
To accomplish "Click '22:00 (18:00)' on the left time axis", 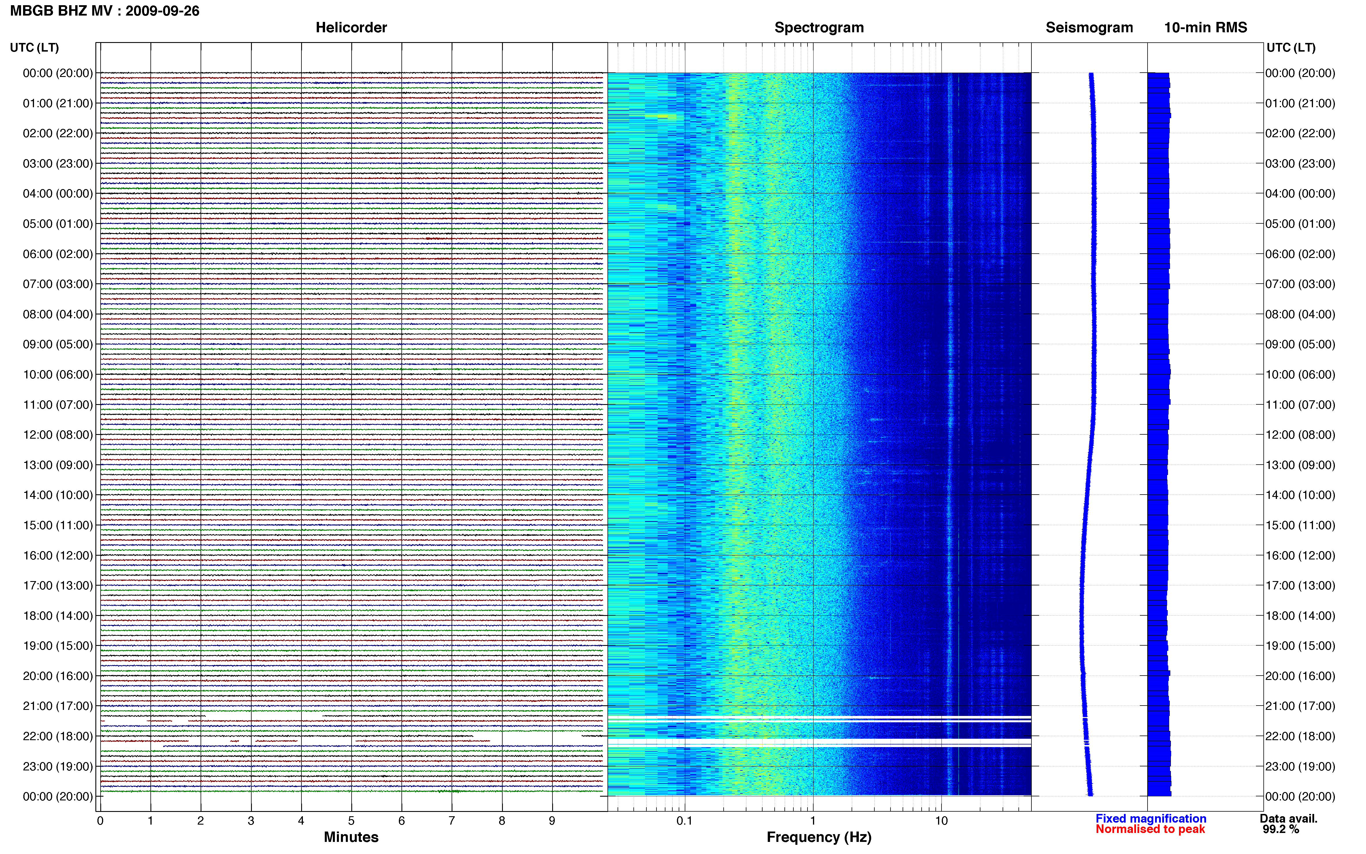I will click(x=58, y=736).
